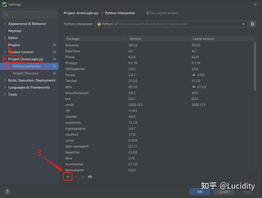Image resolution: width=262 pixels, height=198 pixels.
Task: Expand Languages & Frameworks section
Action: pos(5,88)
